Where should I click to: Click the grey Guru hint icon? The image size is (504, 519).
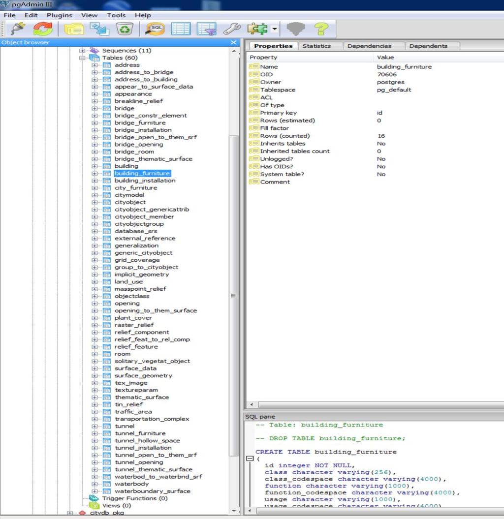[x=295, y=29]
